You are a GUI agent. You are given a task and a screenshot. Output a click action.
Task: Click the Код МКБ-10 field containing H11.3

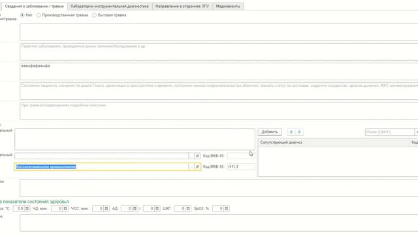pos(241,167)
